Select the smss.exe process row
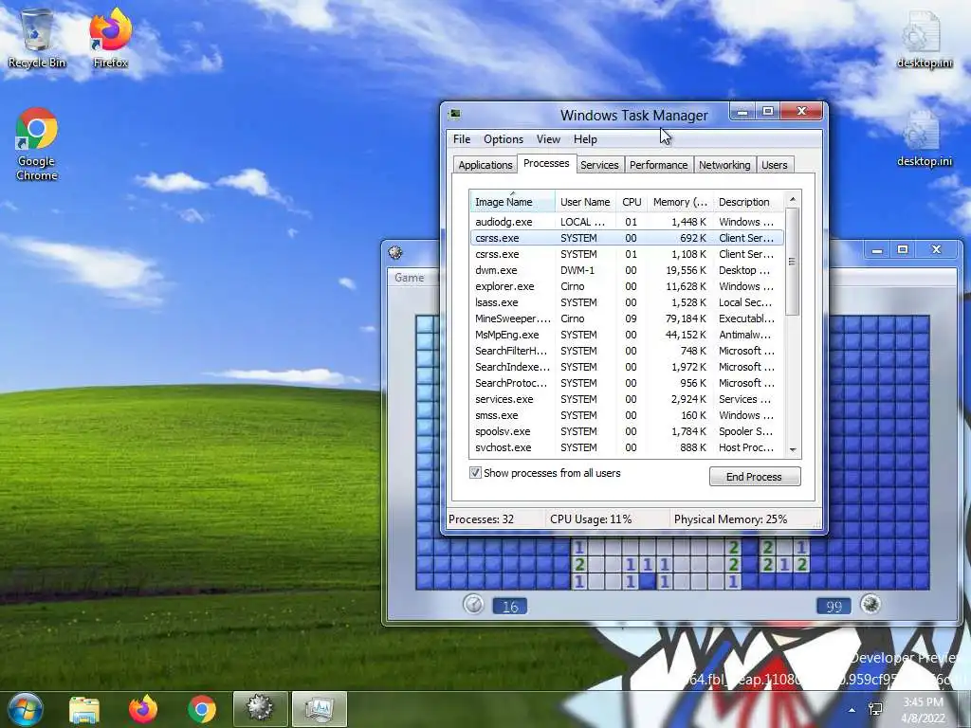This screenshot has height=728, width=971. pyautogui.click(x=626, y=415)
